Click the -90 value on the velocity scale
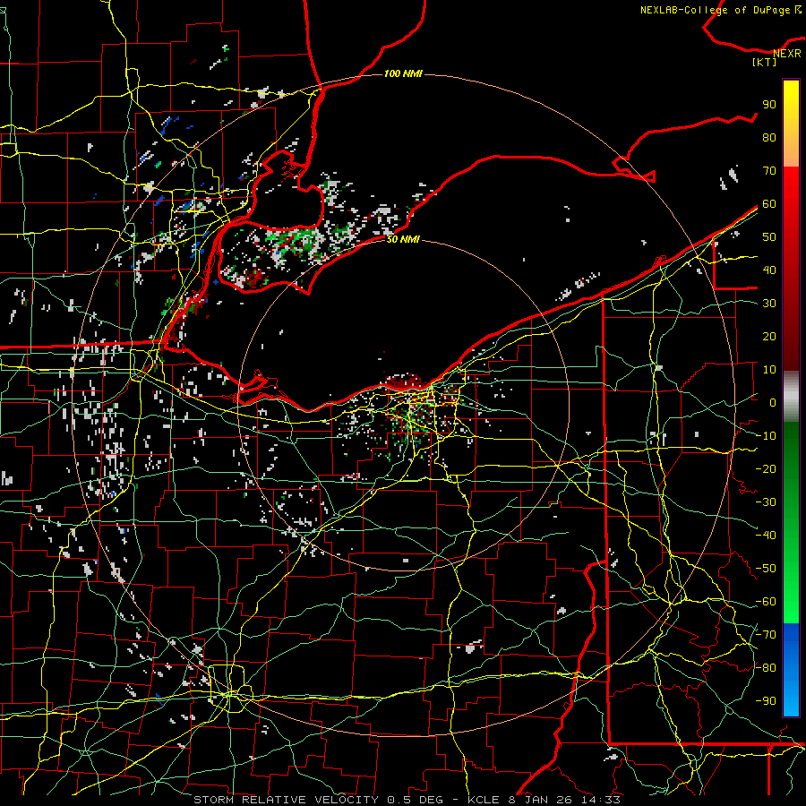806x806 pixels. click(766, 701)
